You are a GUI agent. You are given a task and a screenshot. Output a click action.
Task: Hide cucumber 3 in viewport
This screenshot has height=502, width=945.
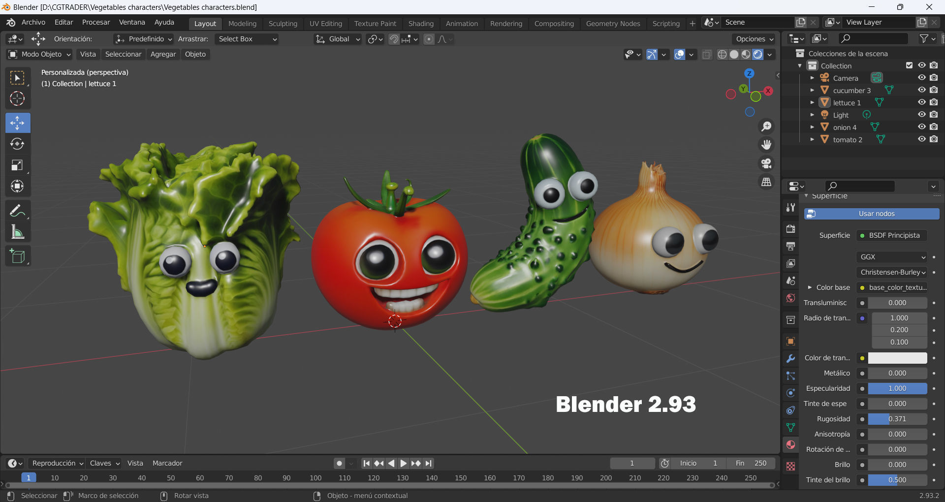[x=922, y=90]
